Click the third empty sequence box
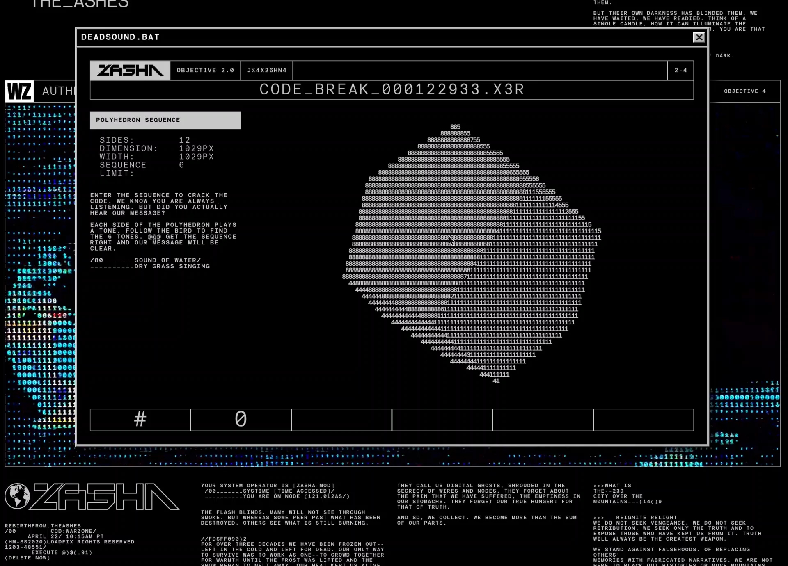 click(x=341, y=420)
